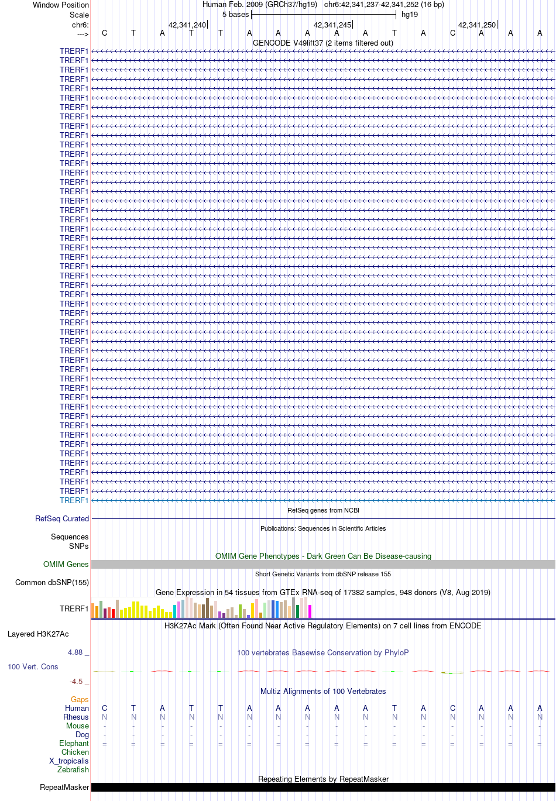Click the Gaps row label

point(80,699)
